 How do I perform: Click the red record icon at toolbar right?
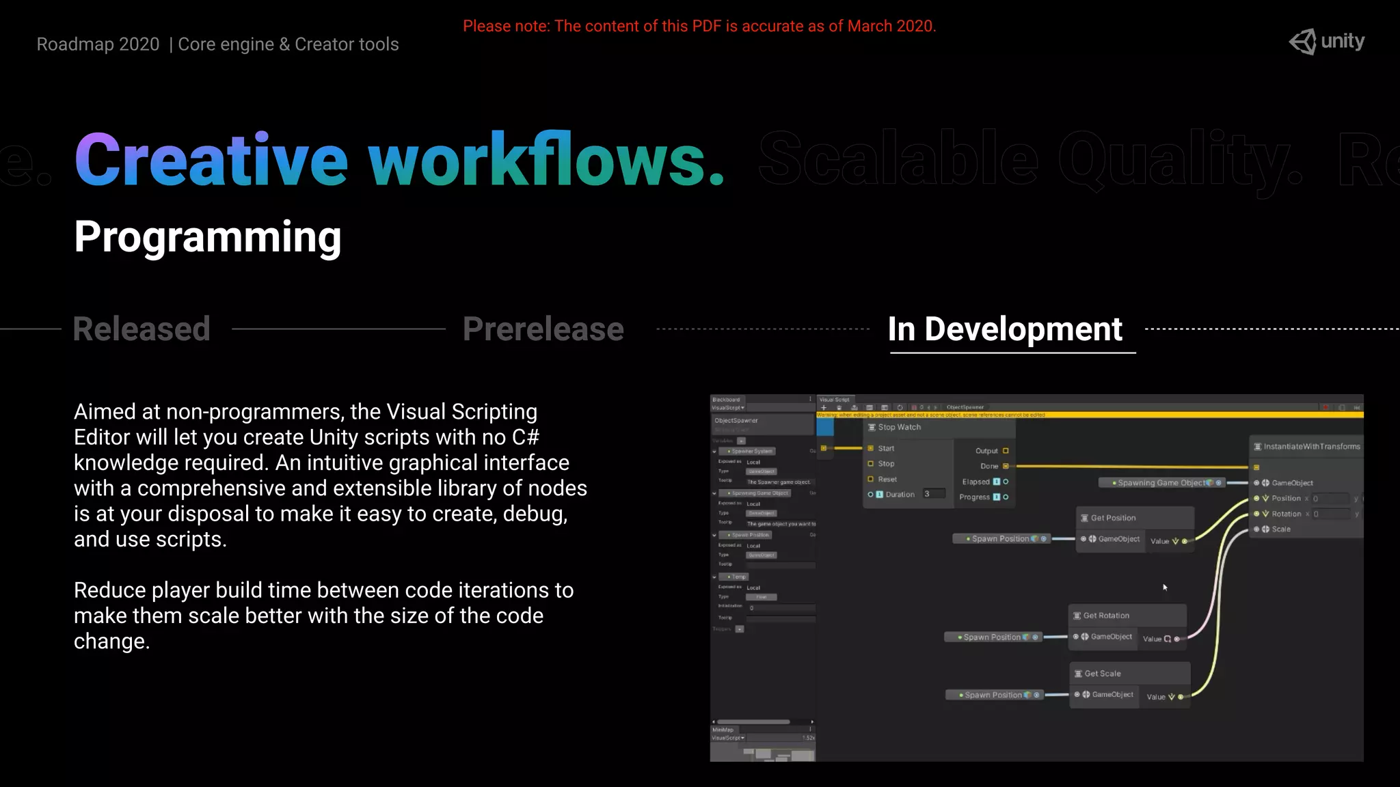click(x=1325, y=407)
